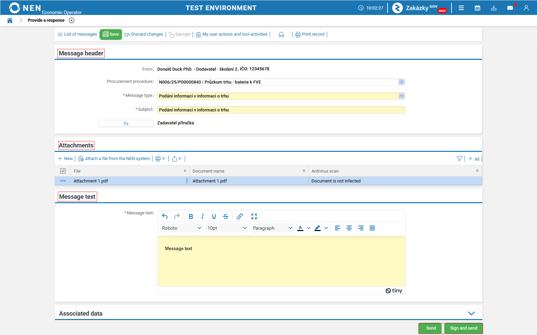537x335 pixels.
Task: Click the To recipient button
Action: 126,123
